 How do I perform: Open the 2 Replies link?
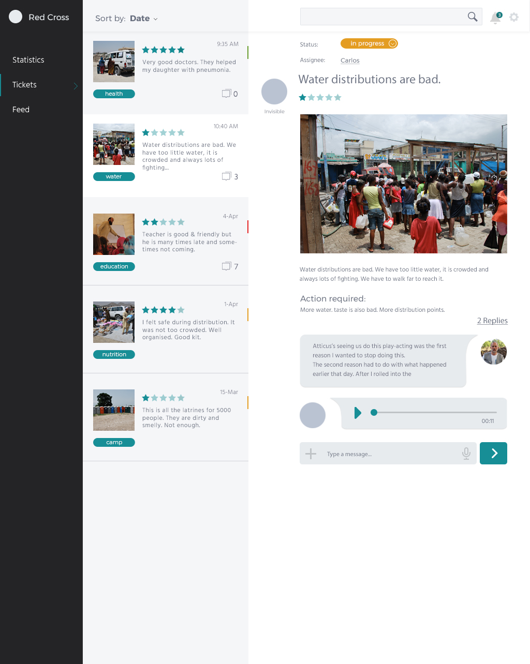(492, 321)
